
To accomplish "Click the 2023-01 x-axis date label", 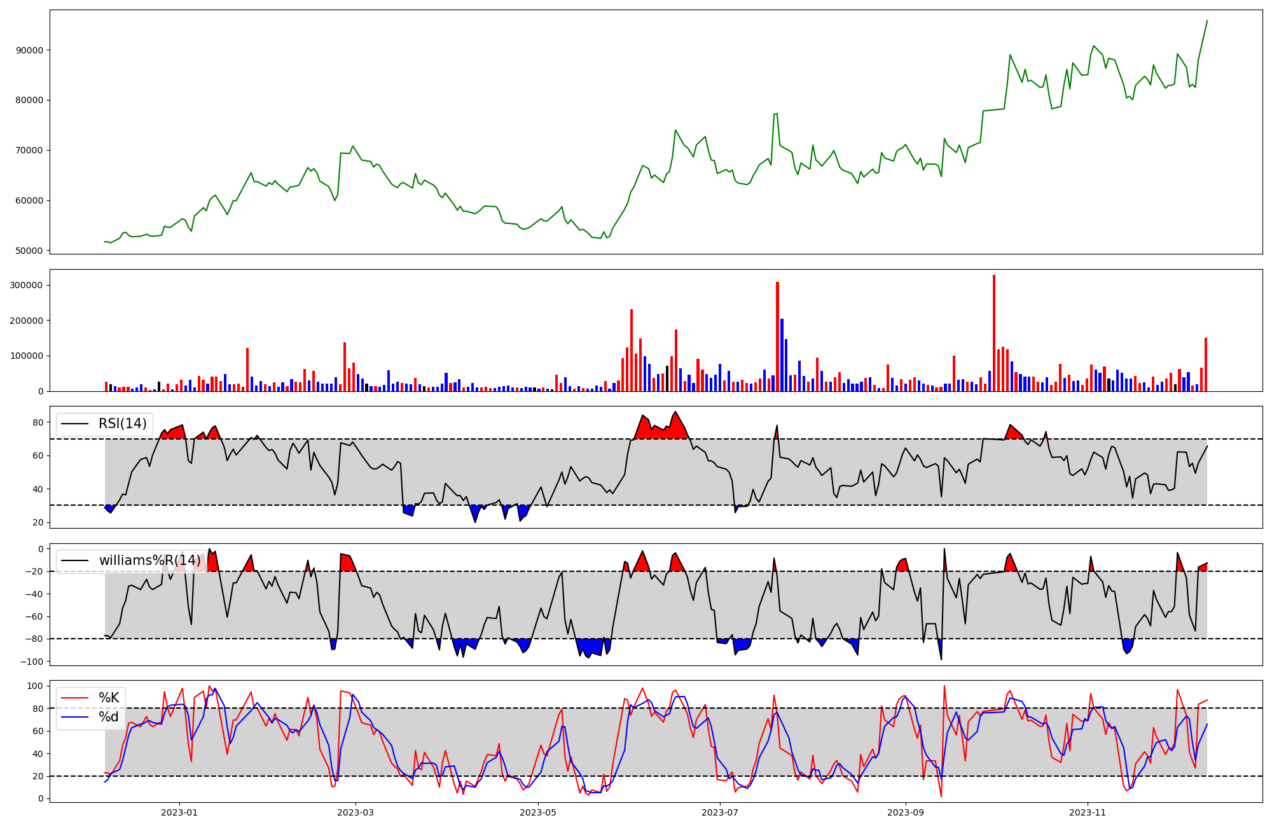I will [x=179, y=812].
